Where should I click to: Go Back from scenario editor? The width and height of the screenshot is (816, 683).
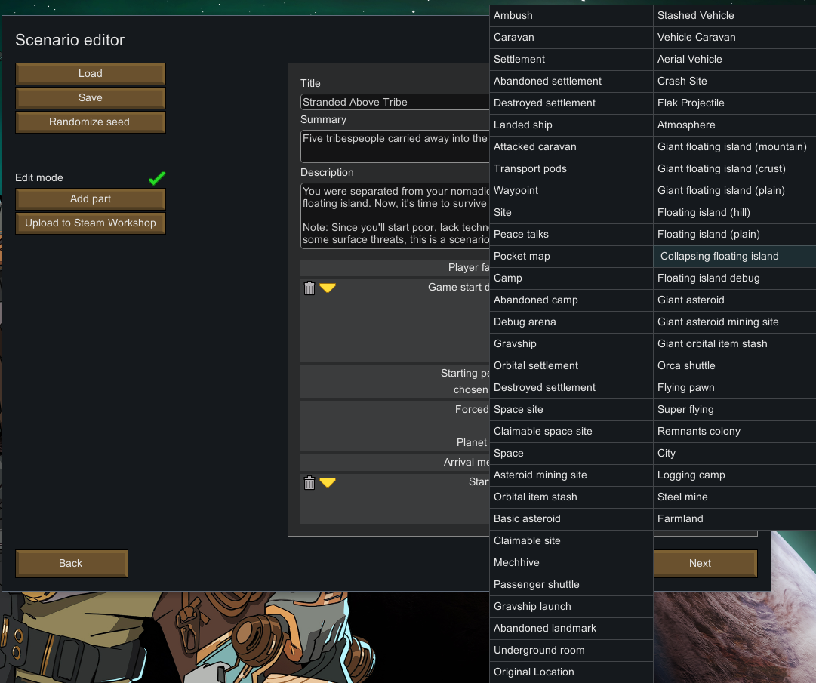[71, 563]
